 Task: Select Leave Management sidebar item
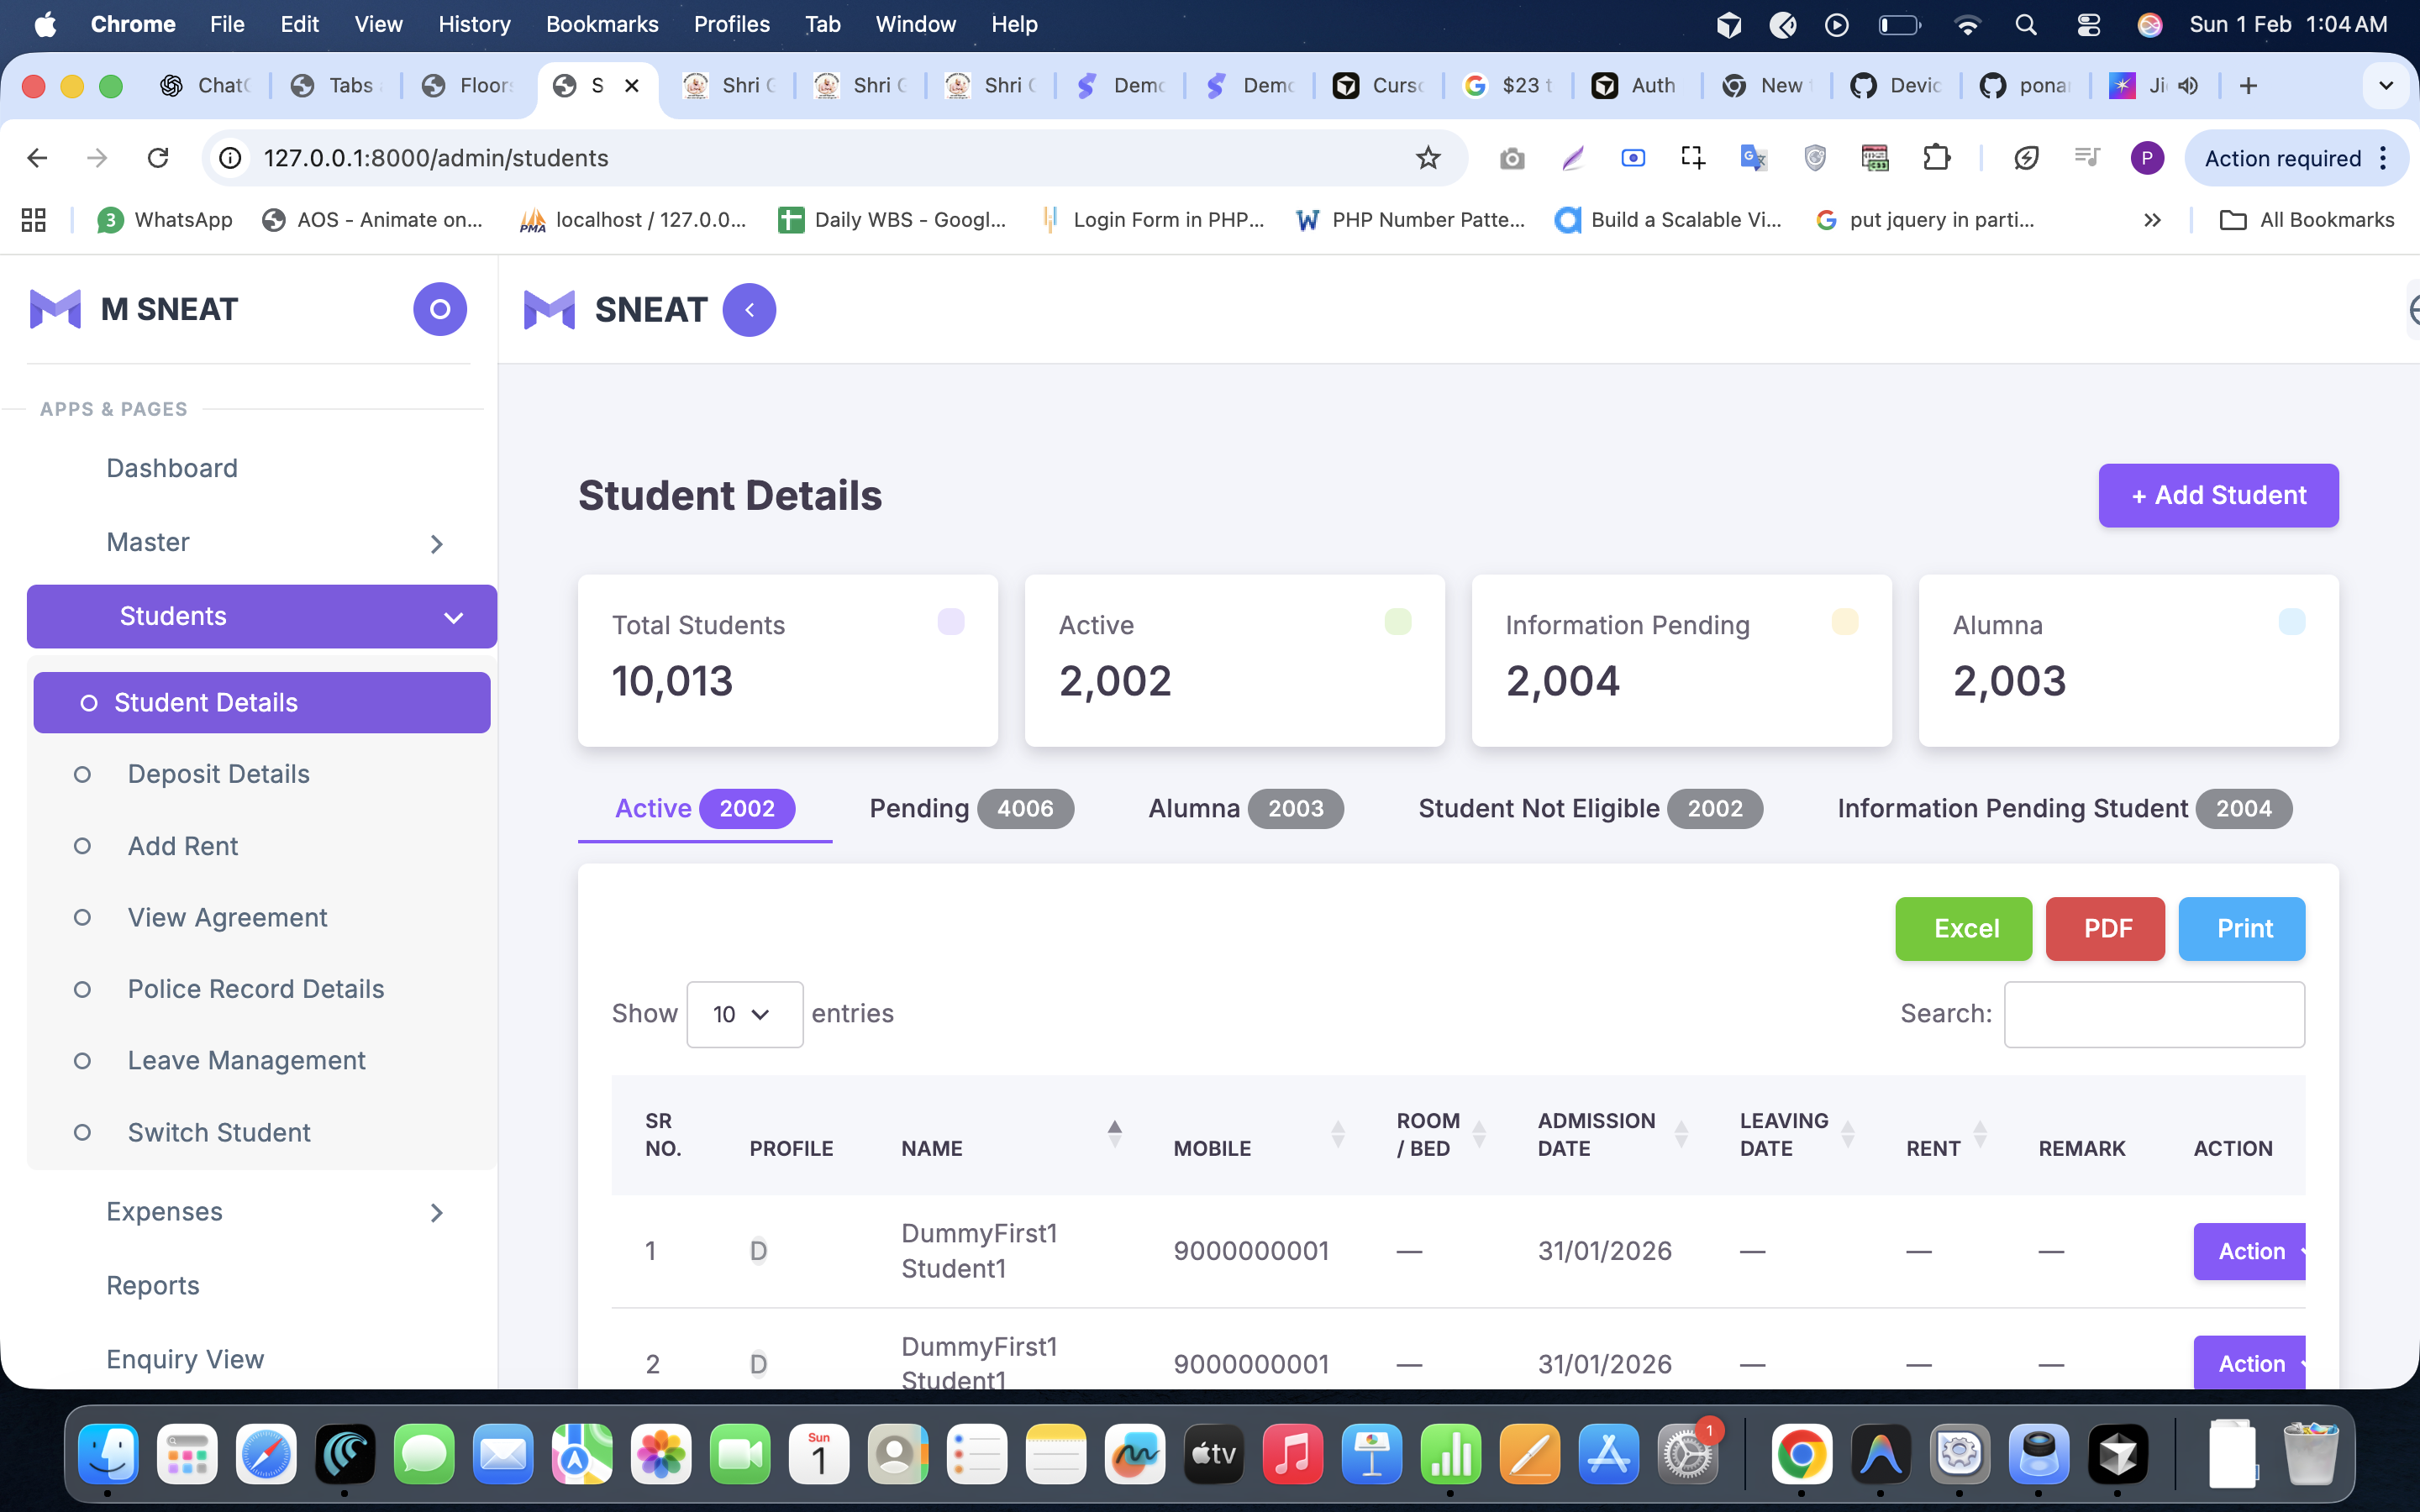pos(246,1060)
